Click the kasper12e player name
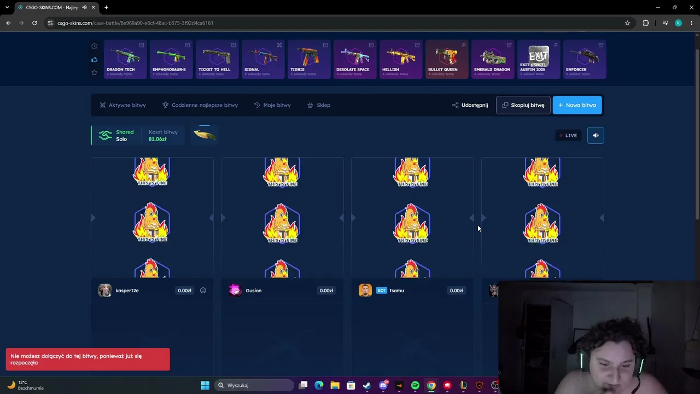The image size is (700, 394). 127,291
